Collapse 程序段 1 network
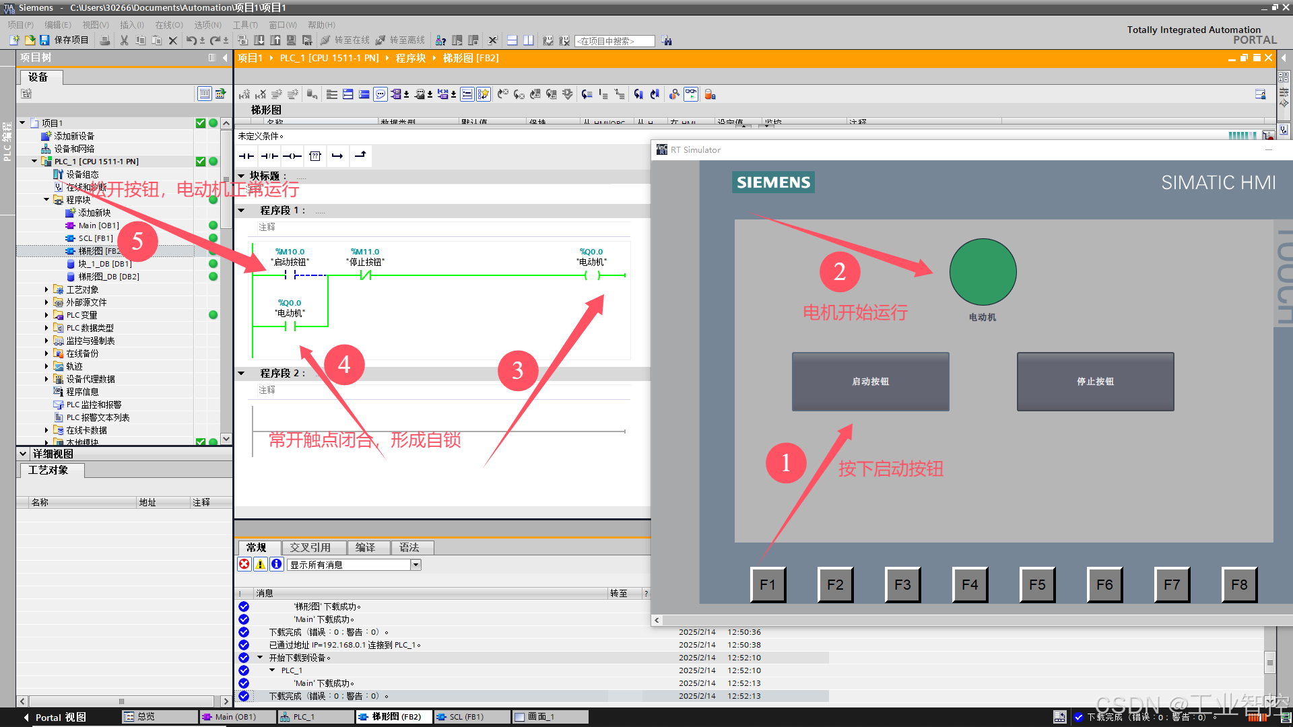1293x727 pixels. (x=242, y=211)
